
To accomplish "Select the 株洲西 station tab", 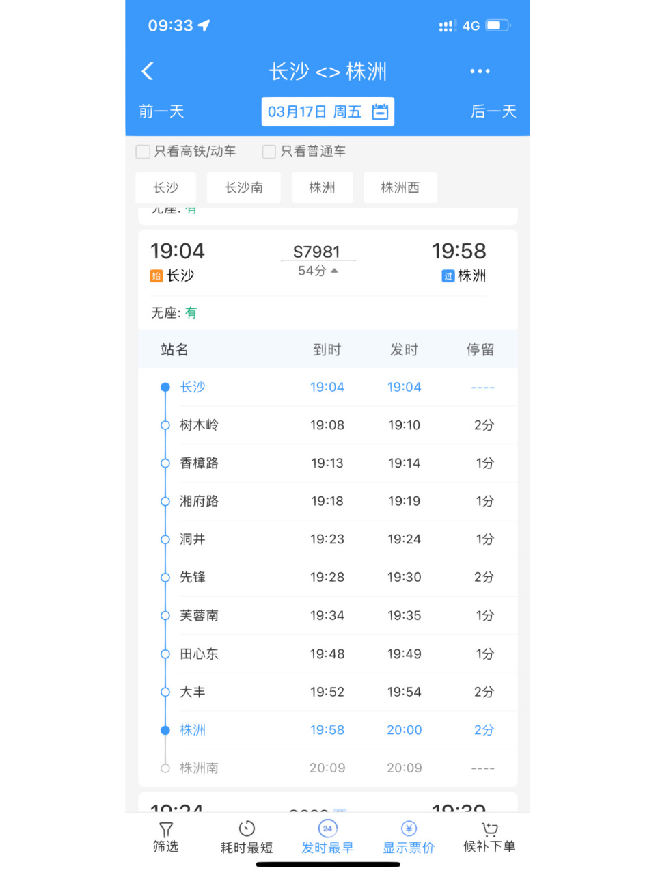I will (400, 187).
